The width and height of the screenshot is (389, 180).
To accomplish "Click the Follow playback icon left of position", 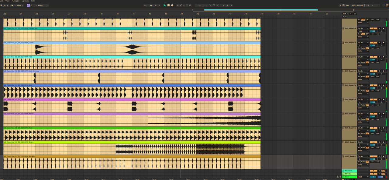I will pos(145,5).
